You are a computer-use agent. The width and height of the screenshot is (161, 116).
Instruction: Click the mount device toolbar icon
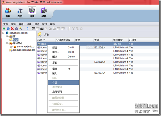(34, 28)
